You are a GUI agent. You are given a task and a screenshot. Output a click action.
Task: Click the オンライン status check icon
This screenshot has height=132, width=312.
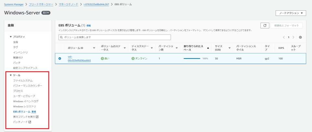pyautogui.click(x=133, y=59)
